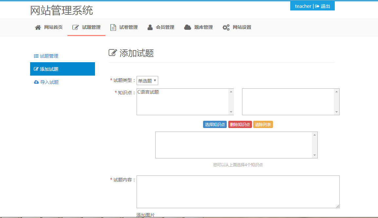Switch to the 试卷管理 tab
This screenshot has height=218, width=378.
coord(124,27)
